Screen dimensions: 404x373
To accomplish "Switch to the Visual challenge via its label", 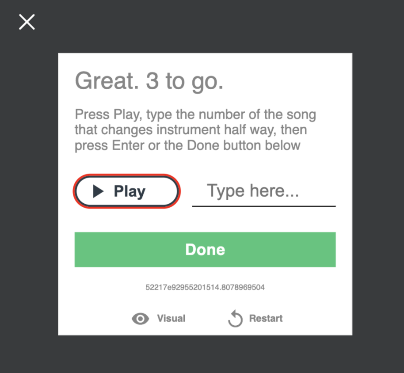I will (x=171, y=318).
